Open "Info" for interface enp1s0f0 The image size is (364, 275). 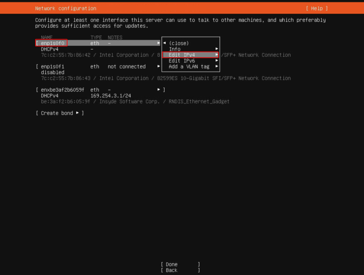pyautogui.click(x=175, y=49)
